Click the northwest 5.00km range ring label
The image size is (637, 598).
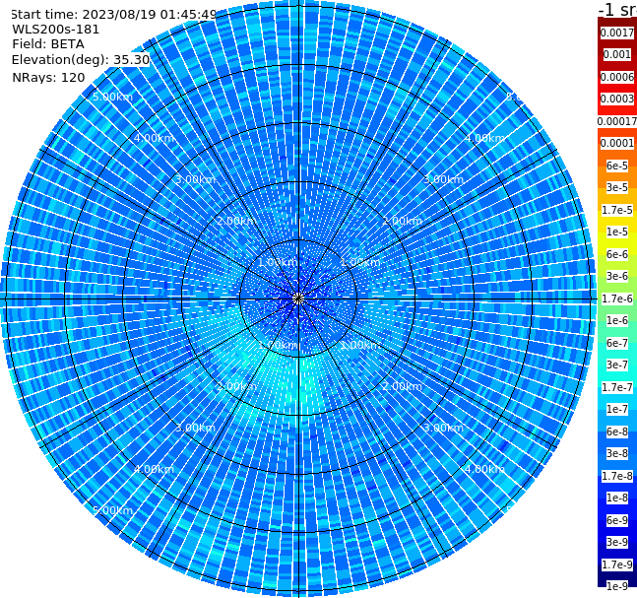coord(112,97)
